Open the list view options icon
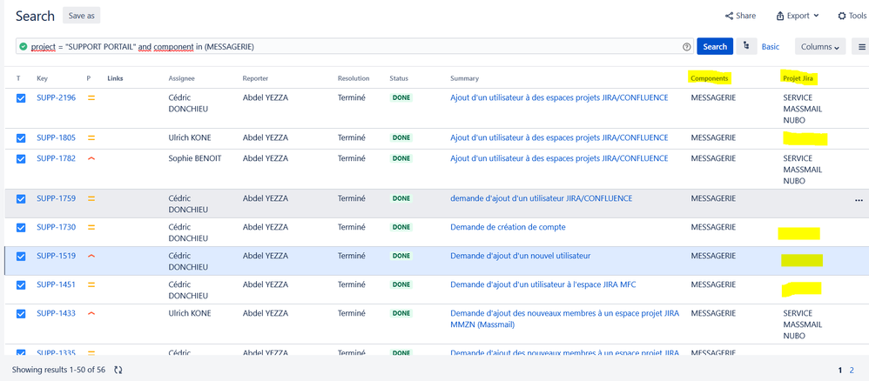This screenshot has height=381, width=869. (x=862, y=46)
